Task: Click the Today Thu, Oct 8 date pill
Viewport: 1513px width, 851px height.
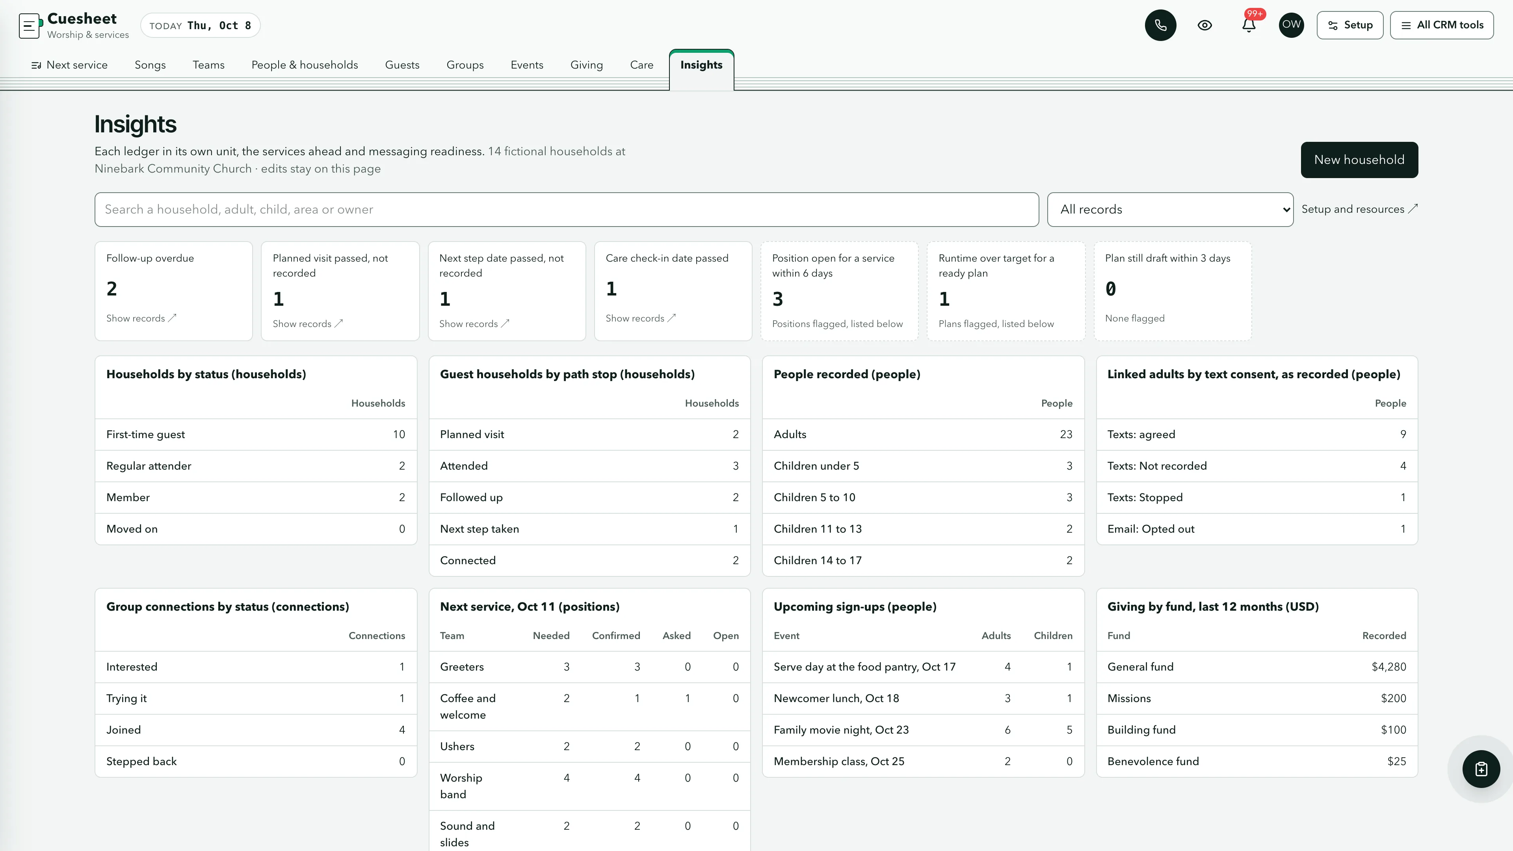Action: (200, 25)
